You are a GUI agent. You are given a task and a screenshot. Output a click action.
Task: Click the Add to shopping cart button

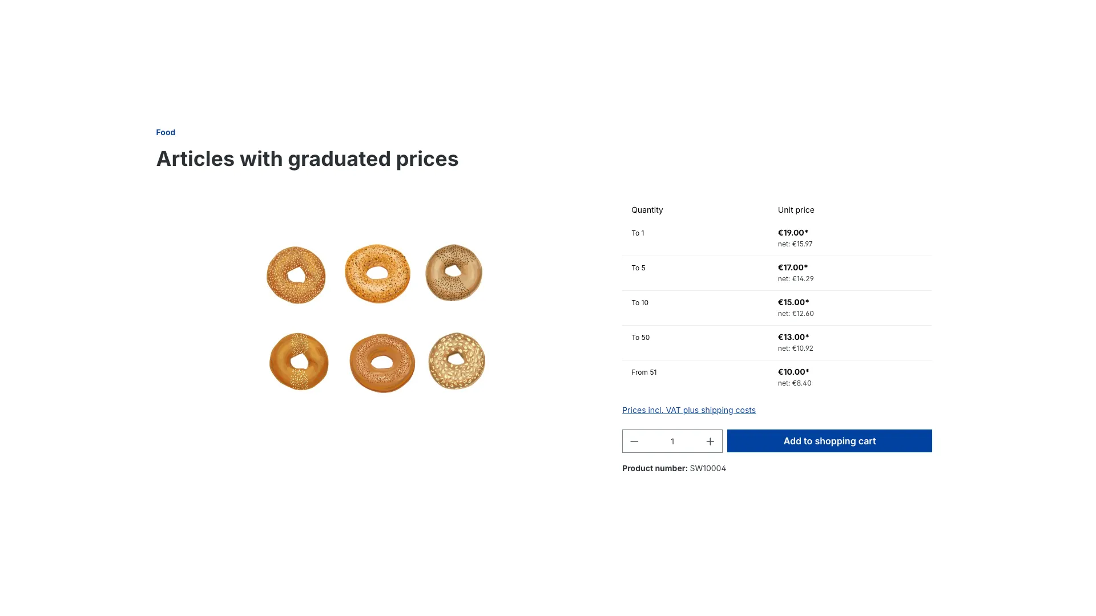(829, 441)
